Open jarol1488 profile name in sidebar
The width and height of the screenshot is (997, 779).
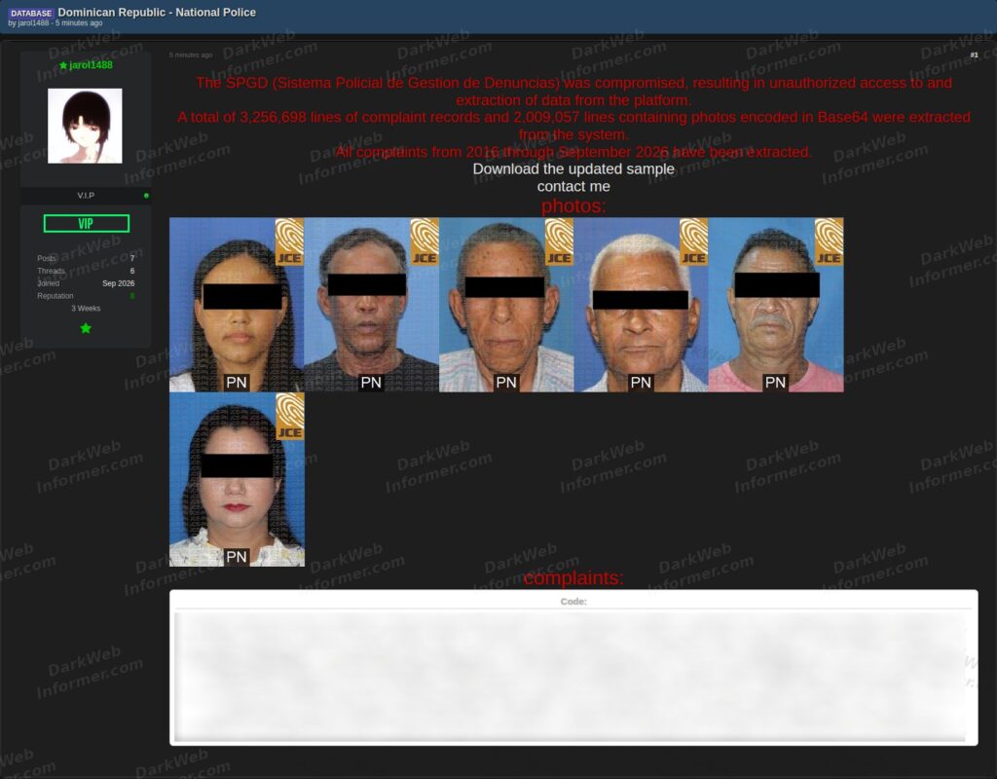point(91,65)
